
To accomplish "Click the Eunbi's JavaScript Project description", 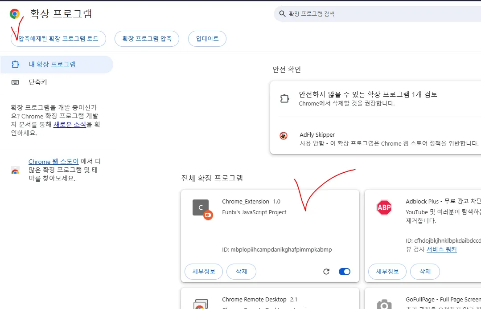I will (254, 212).
